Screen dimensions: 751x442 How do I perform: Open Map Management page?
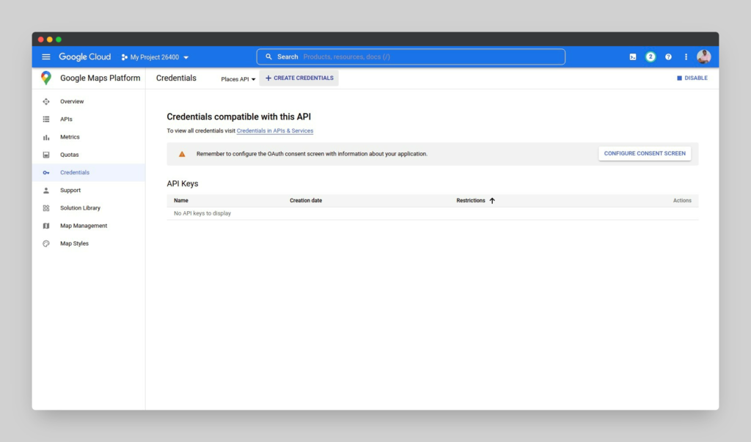89,226
